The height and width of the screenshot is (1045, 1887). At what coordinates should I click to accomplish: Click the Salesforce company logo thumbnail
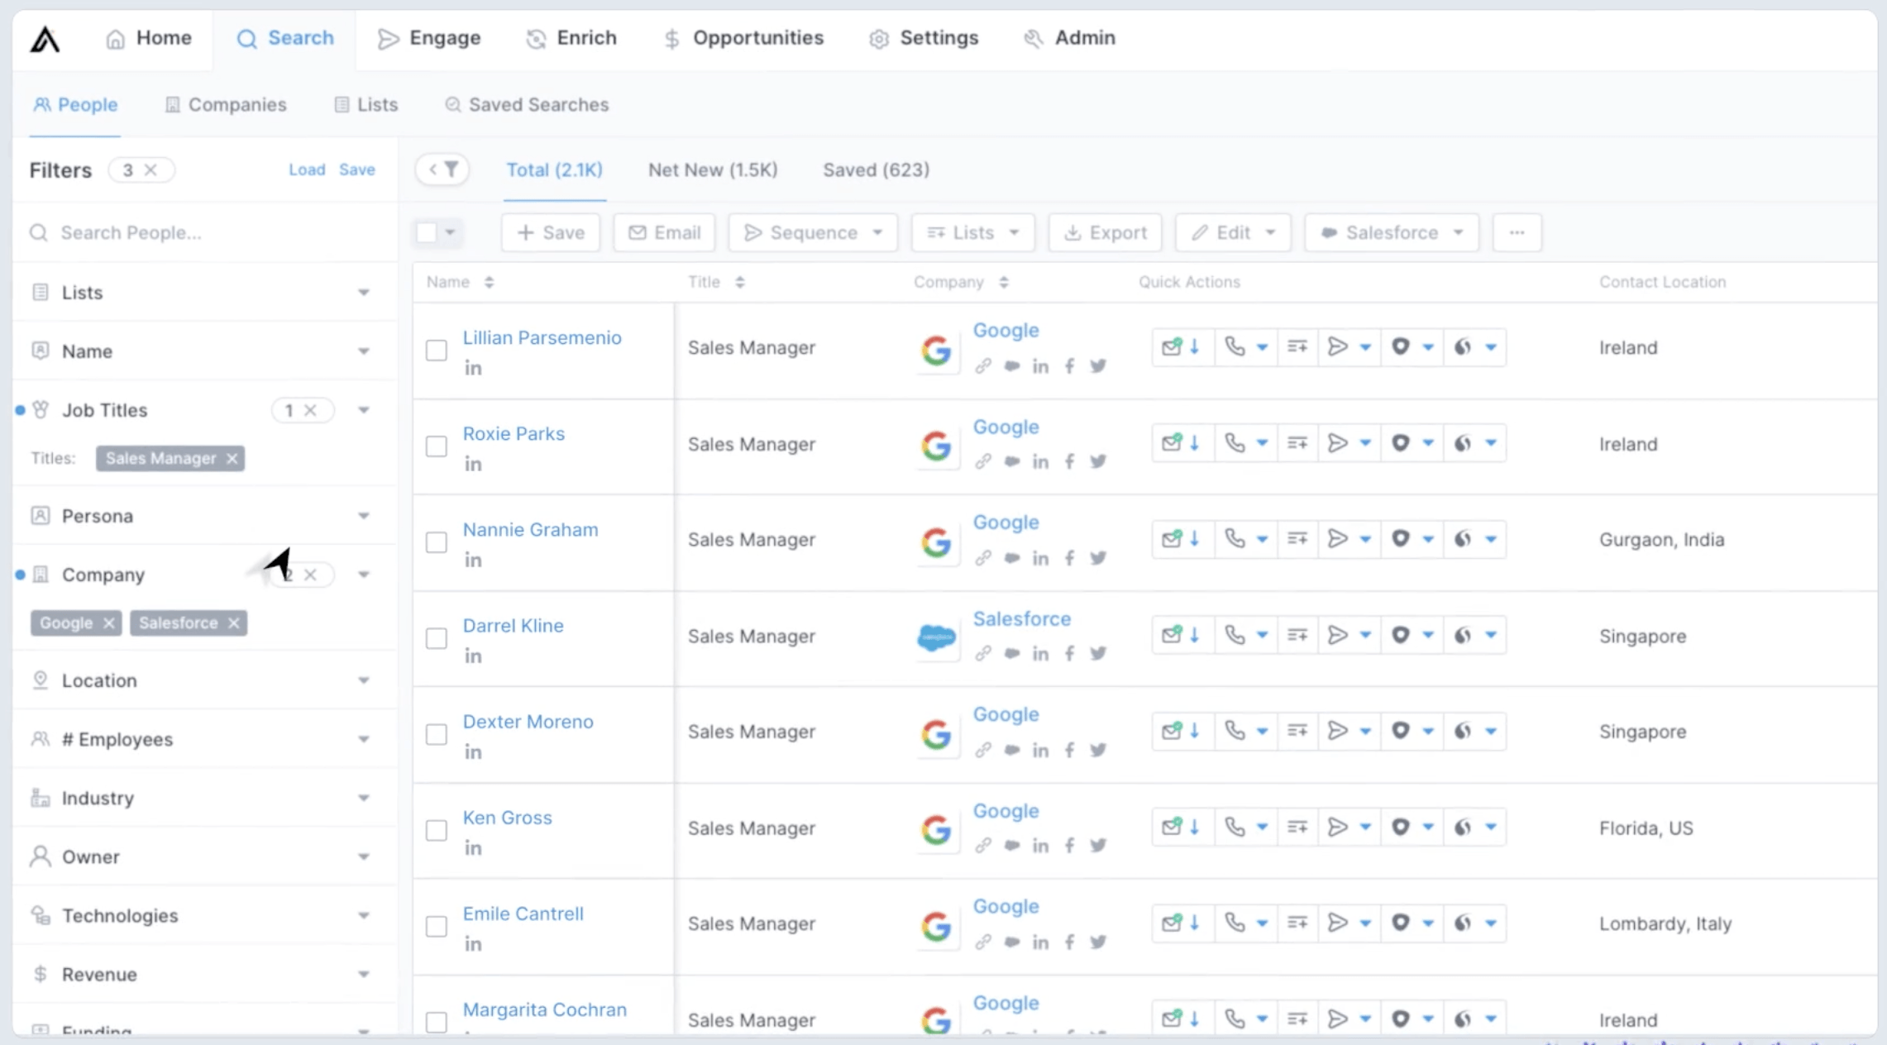[x=936, y=637]
